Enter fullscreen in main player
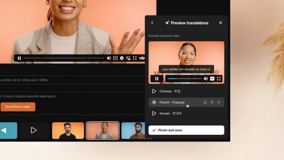The image size is (284, 160). point(135,58)
